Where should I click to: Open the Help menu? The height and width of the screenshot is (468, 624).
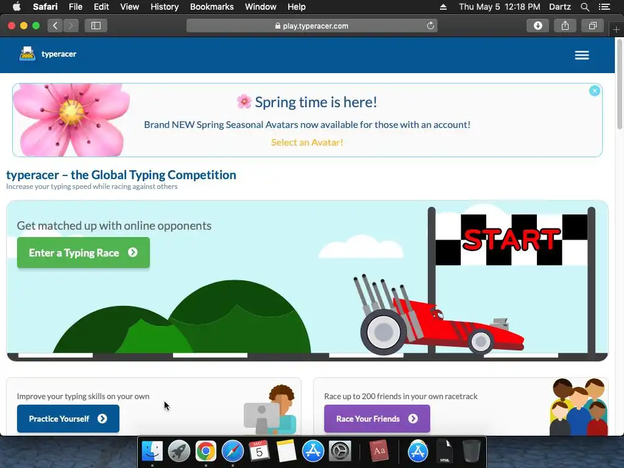click(x=297, y=7)
